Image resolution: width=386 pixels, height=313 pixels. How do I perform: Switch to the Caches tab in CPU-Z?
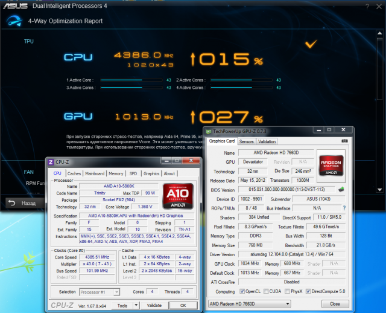[x=74, y=173]
